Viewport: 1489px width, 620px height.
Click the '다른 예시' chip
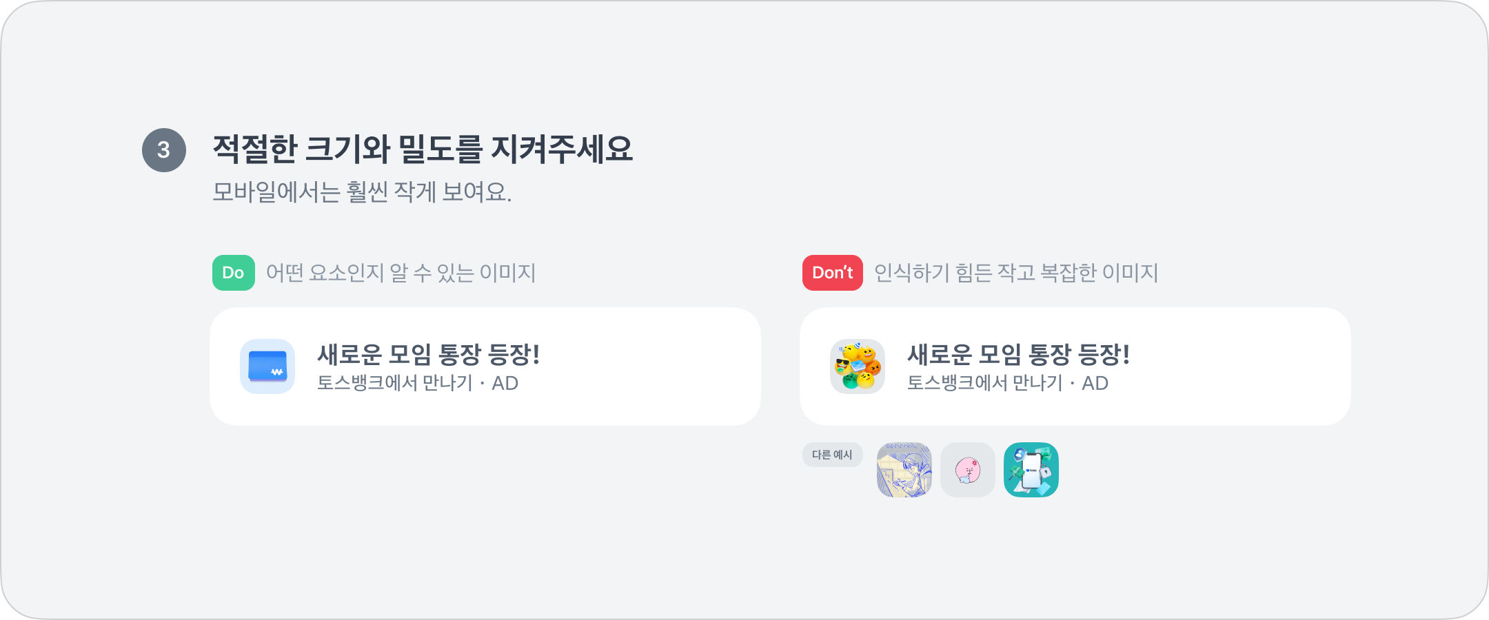pyautogui.click(x=832, y=455)
